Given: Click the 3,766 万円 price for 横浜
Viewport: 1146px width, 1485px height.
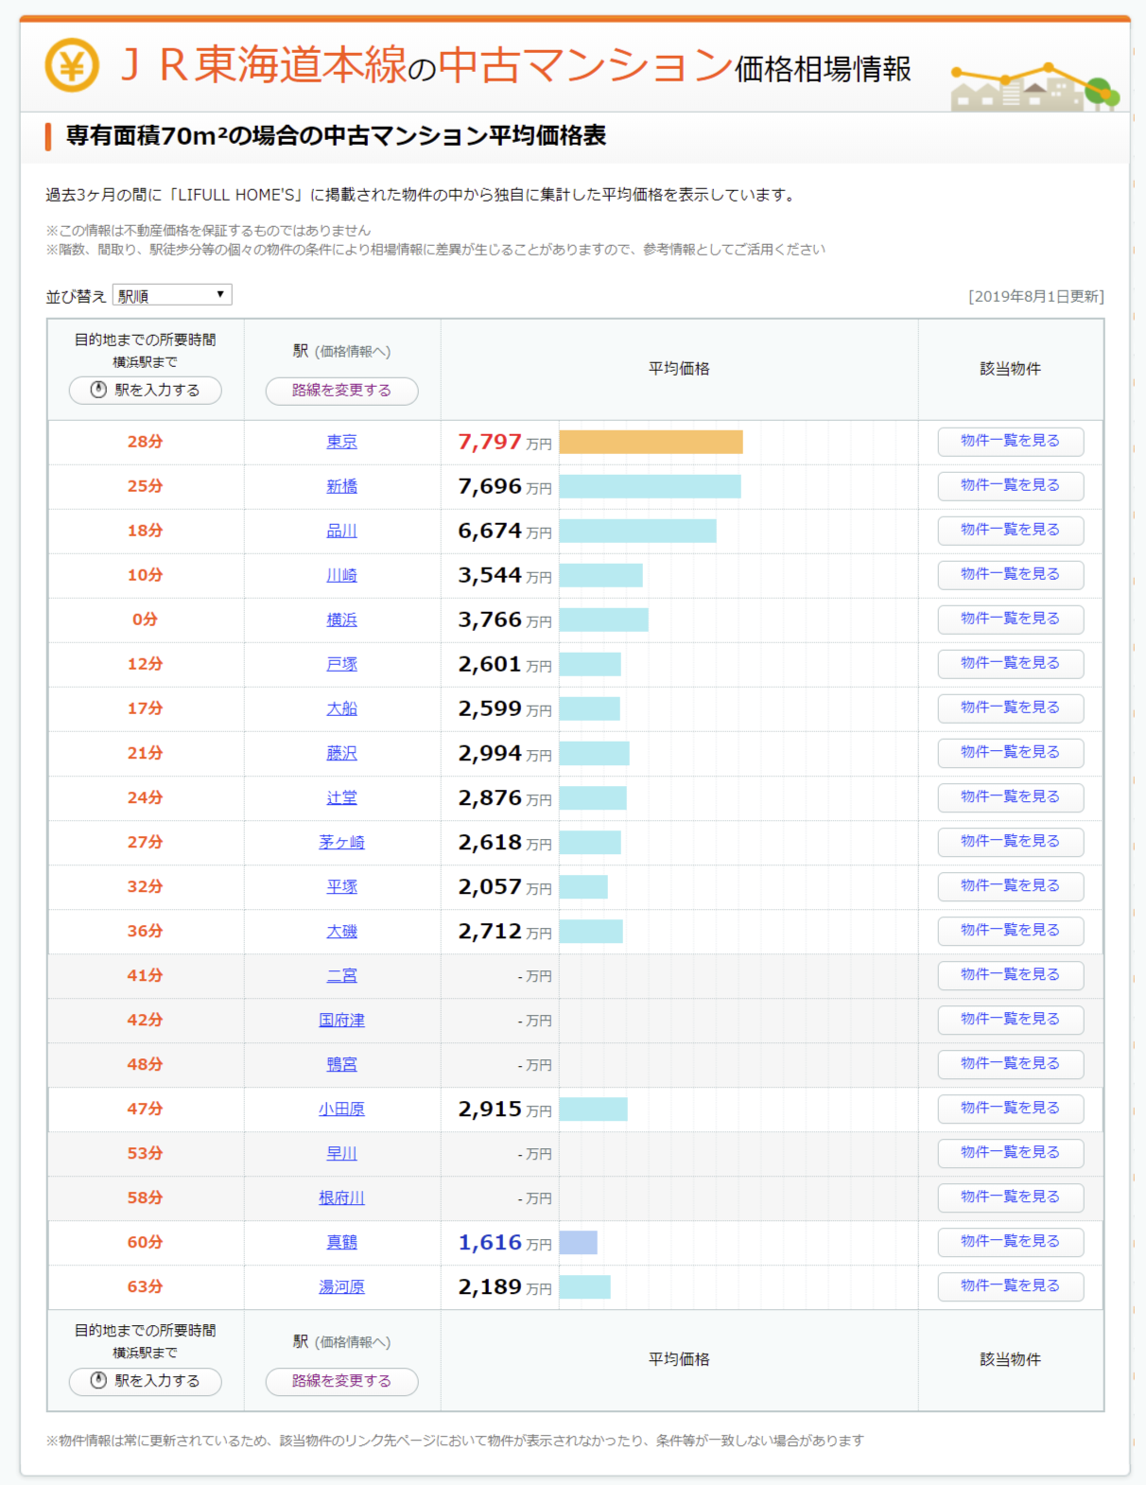Looking at the screenshot, I should click(505, 620).
